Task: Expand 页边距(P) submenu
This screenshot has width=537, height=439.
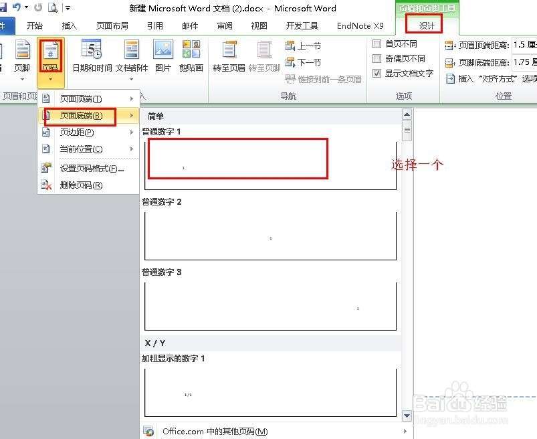Action: click(88, 133)
